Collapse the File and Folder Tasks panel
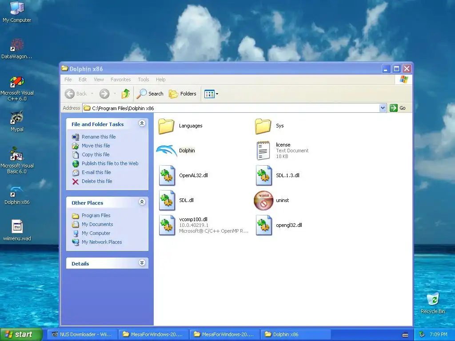The width and height of the screenshot is (455, 341). pyautogui.click(x=142, y=123)
